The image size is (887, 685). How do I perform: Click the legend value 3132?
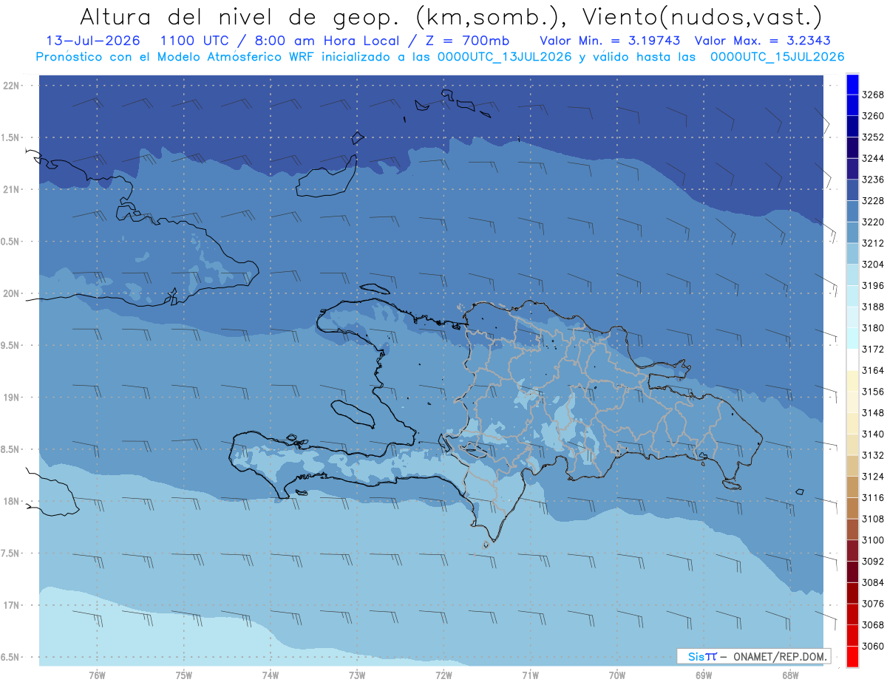pyautogui.click(x=873, y=456)
